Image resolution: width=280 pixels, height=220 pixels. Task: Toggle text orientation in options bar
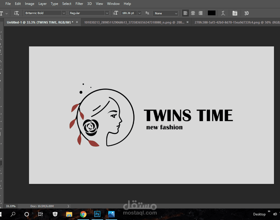pyautogui.click(x=16, y=13)
